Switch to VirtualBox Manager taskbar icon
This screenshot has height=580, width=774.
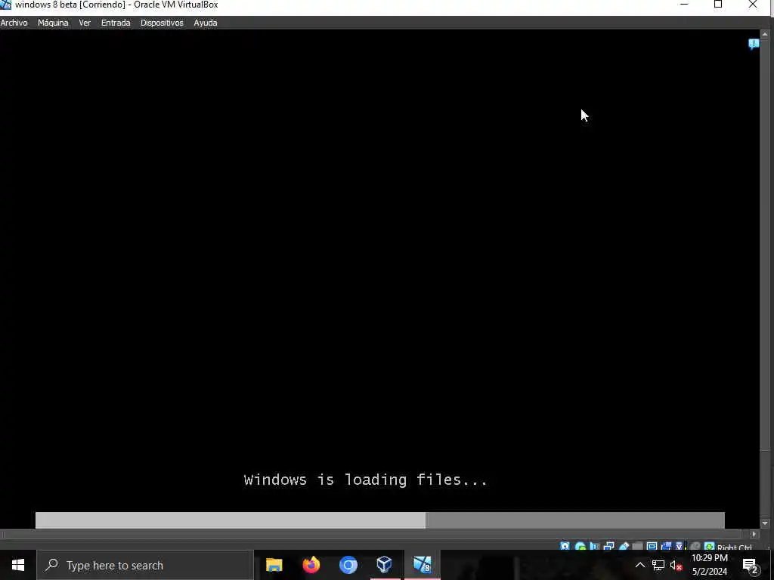(385, 565)
